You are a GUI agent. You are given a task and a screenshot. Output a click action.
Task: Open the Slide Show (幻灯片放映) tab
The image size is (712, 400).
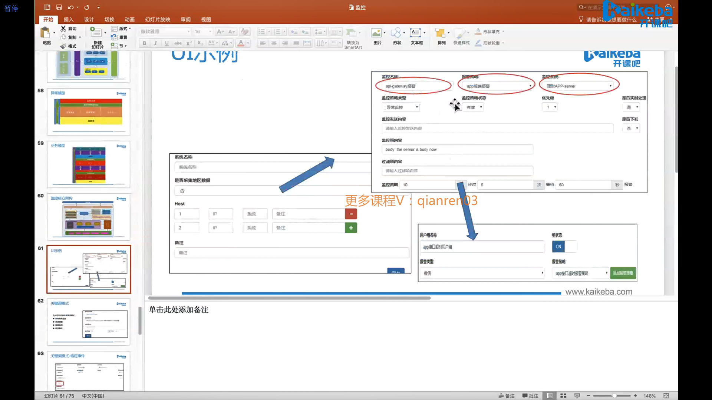pyautogui.click(x=157, y=19)
